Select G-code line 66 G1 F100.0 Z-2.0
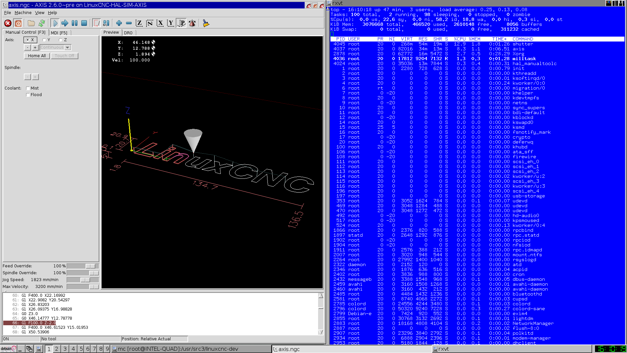 (x=29, y=323)
